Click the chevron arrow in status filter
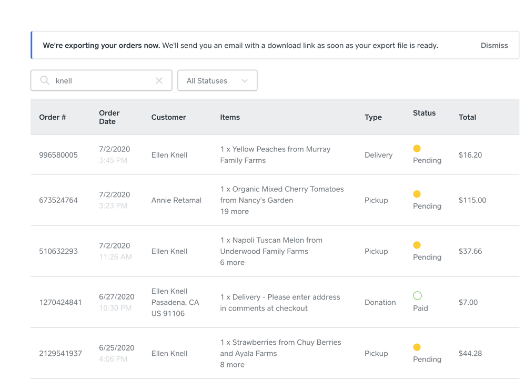 tap(245, 81)
